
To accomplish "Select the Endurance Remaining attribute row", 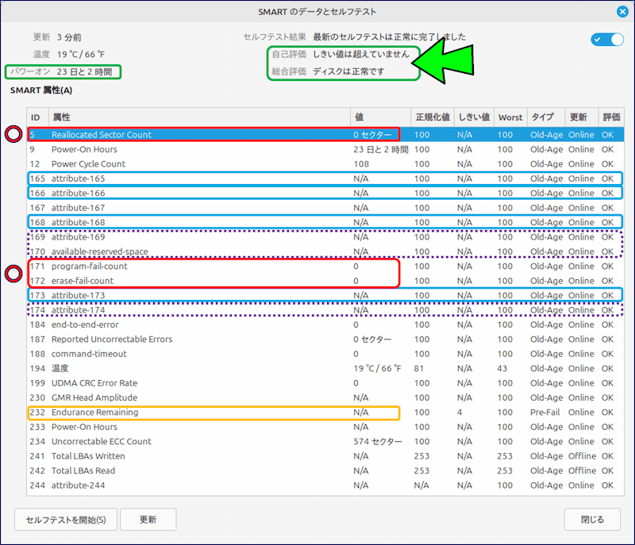I will click(x=159, y=412).
